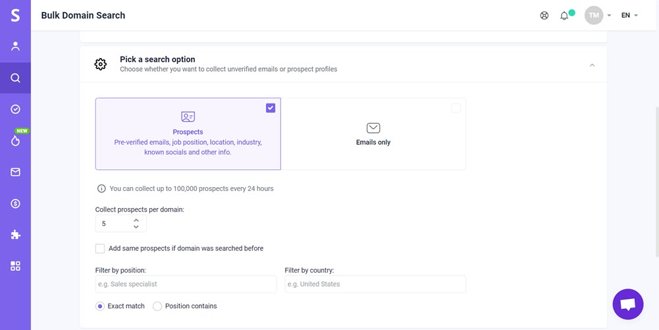Open the notifications bell

(564, 16)
